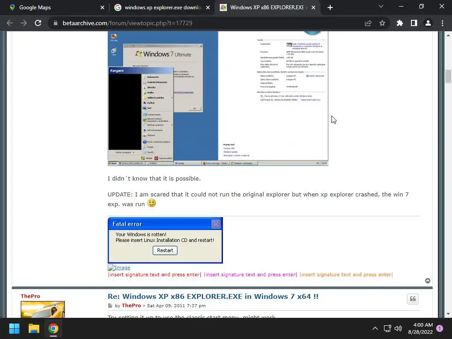Open the tab search dropdown chevron

click(x=381, y=6)
